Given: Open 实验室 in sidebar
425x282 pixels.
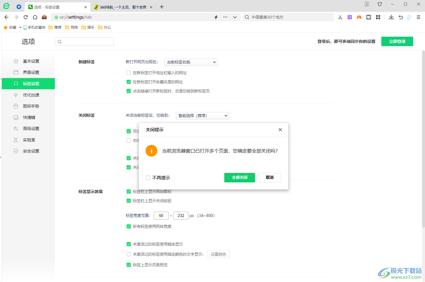Looking at the screenshot, I should [x=28, y=140].
